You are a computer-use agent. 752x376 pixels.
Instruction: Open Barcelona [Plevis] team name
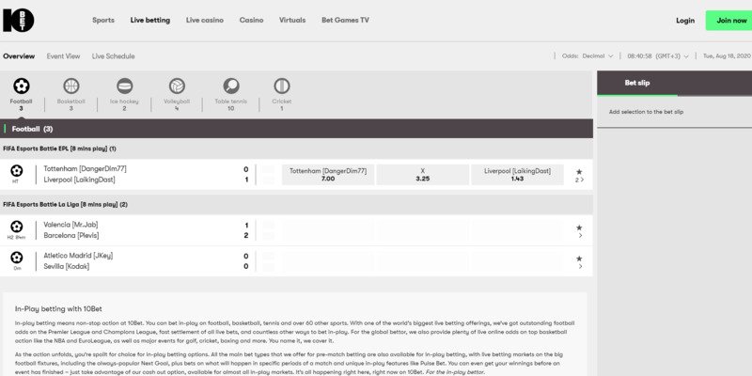pyautogui.click(x=71, y=236)
